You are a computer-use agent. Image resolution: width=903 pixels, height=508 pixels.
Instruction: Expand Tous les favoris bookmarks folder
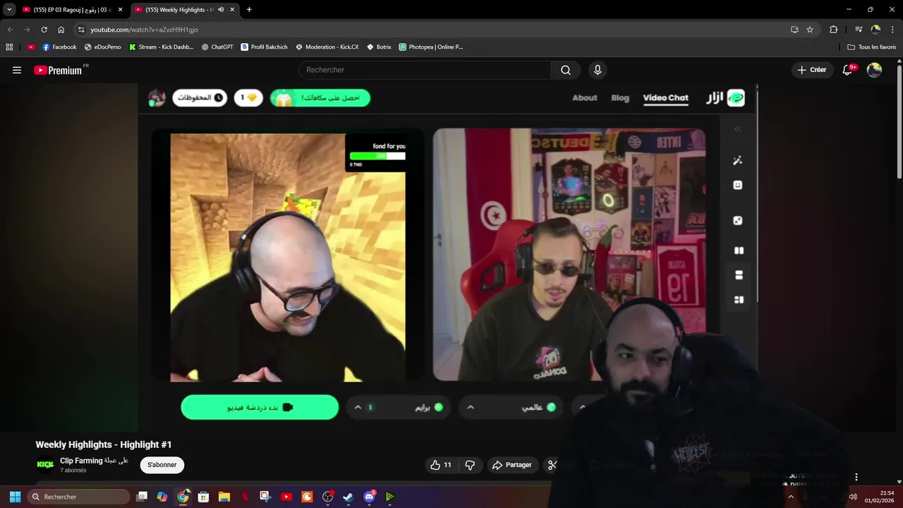[872, 47]
